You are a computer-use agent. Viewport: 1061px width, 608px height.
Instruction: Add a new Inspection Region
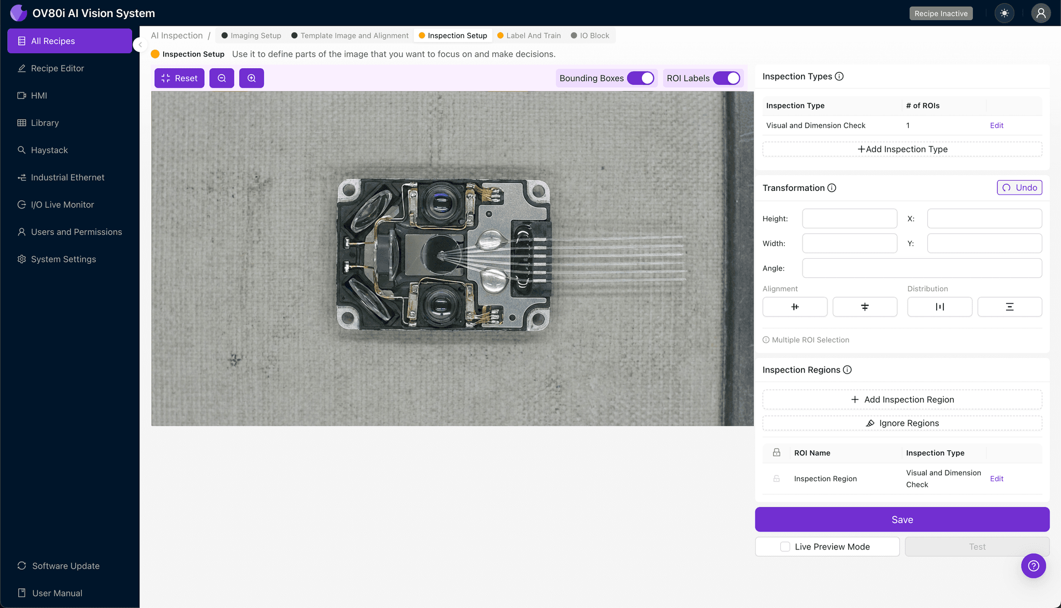[902, 399]
